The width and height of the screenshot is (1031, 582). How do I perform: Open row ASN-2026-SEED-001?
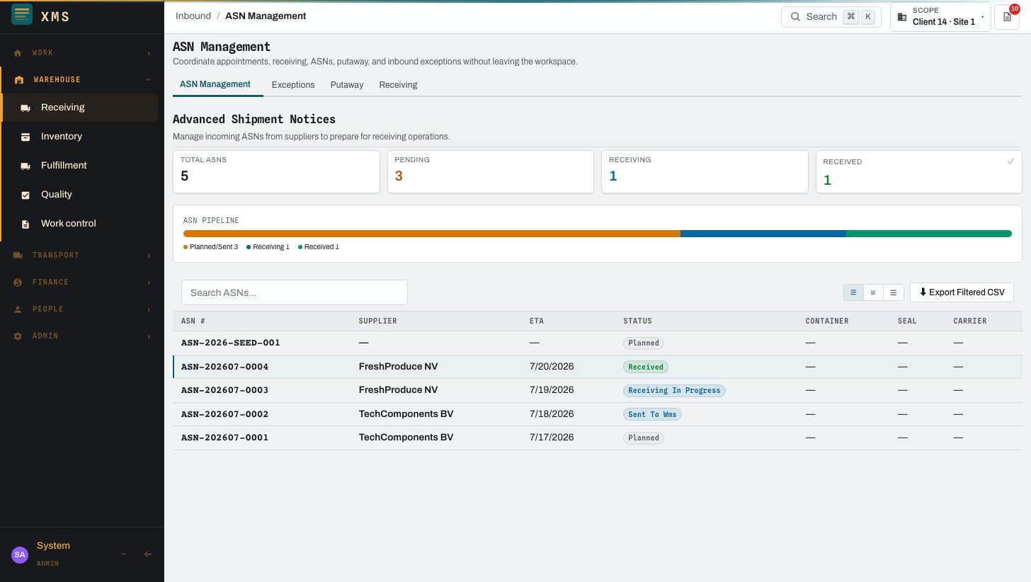coord(598,343)
